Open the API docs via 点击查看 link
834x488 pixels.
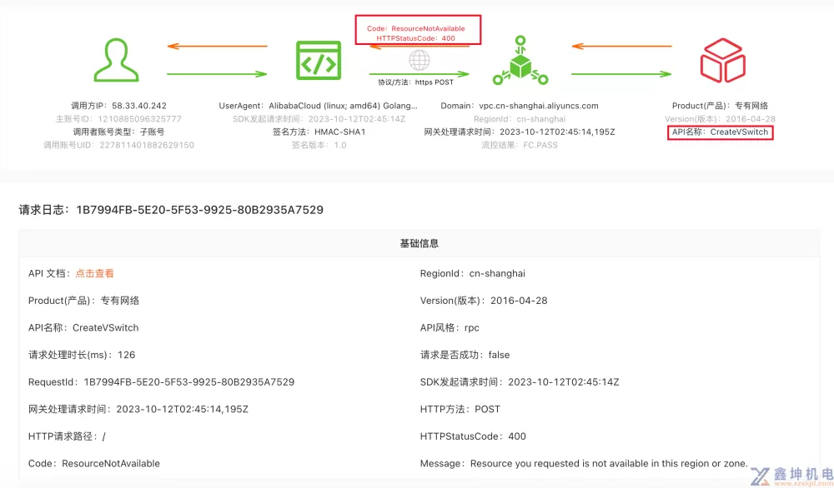pos(94,273)
